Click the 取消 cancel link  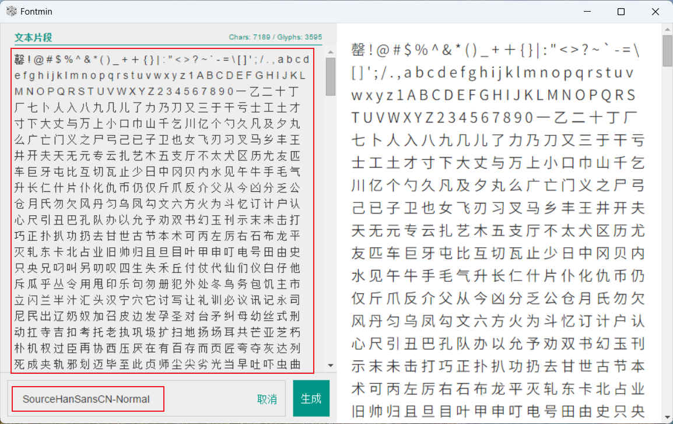tap(267, 400)
